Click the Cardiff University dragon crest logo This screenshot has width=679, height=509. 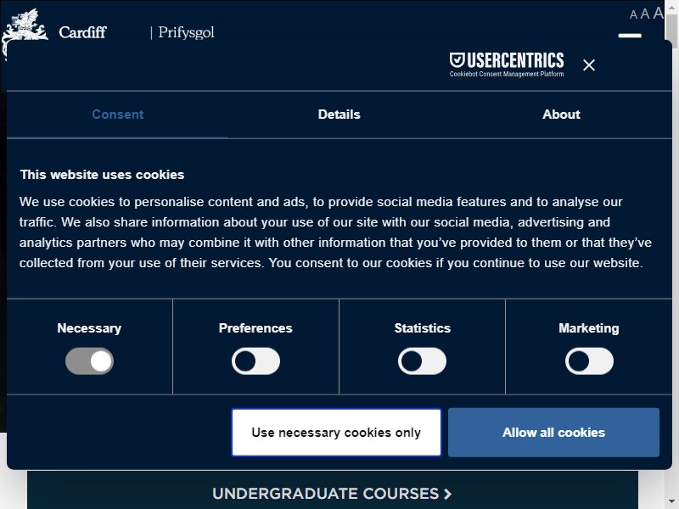[25, 29]
